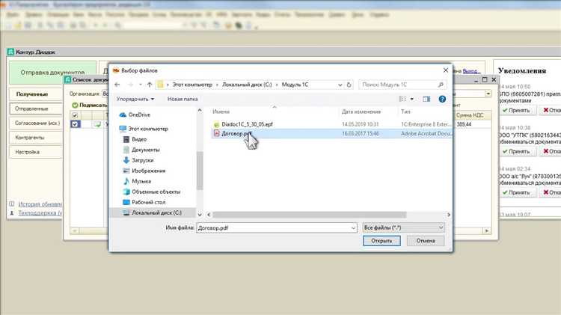Open Настройка section in Контур.Диадок
Viewport: 561px width, 315px height.
pyautogui.click(x=35, y=152)
